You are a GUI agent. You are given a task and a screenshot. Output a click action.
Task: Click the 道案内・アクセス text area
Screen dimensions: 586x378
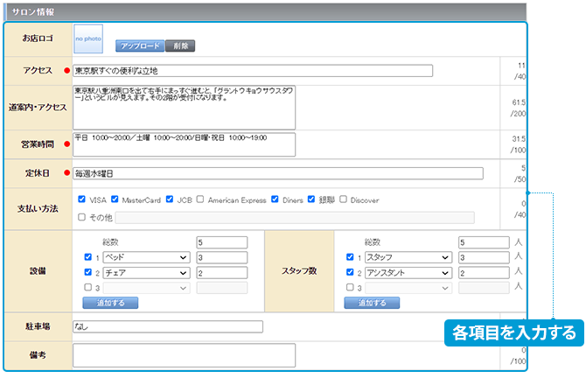[184, 107]
